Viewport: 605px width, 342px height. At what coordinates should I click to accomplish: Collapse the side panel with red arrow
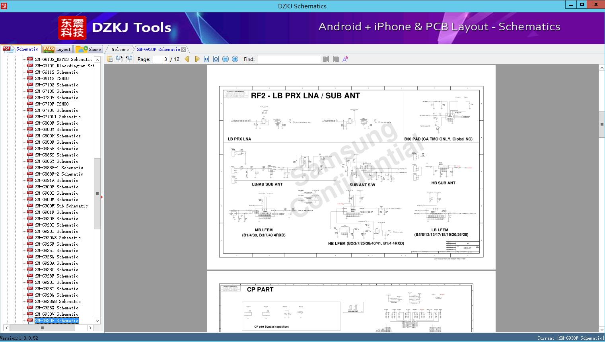tap(102, 197)
